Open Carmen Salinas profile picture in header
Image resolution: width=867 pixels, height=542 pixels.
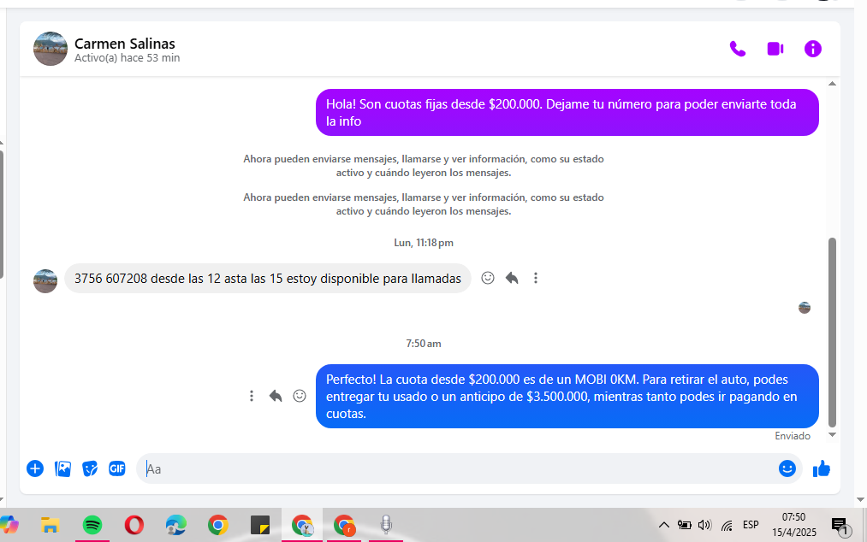pyautogui.click(x=50, y=49)
